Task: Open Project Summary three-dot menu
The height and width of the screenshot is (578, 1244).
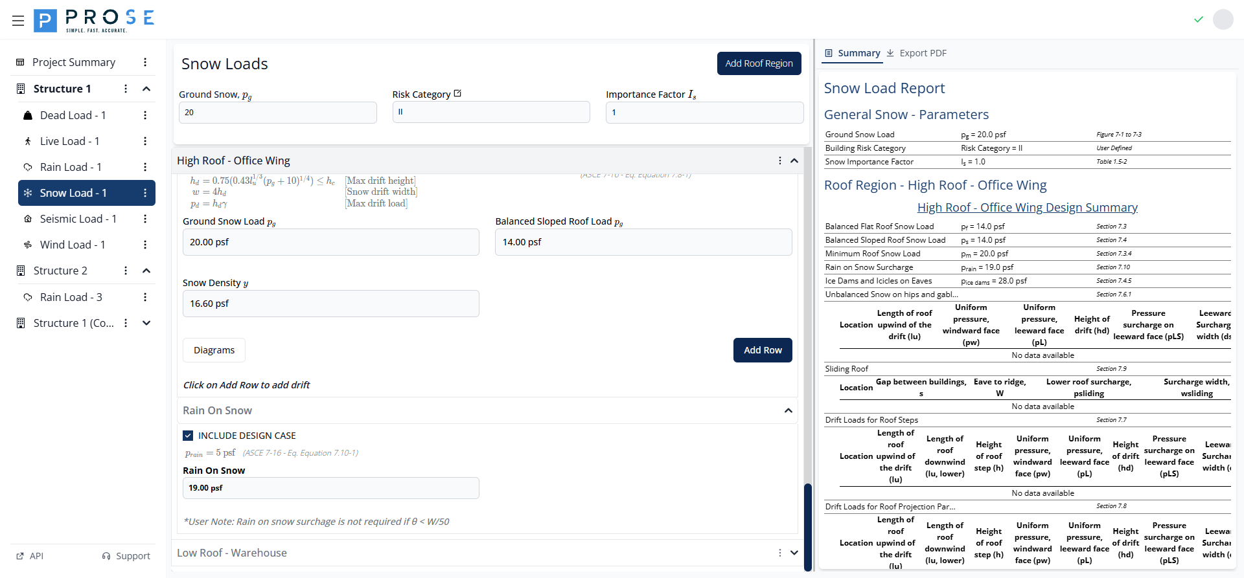Action: [x=145, y=62]
